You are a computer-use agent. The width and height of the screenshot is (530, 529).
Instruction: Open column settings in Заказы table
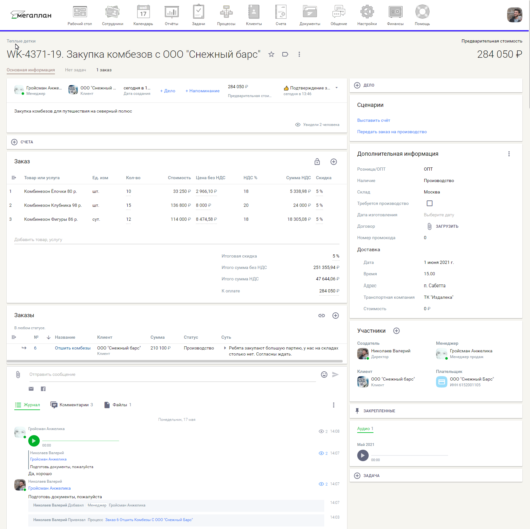coord(14,337)
